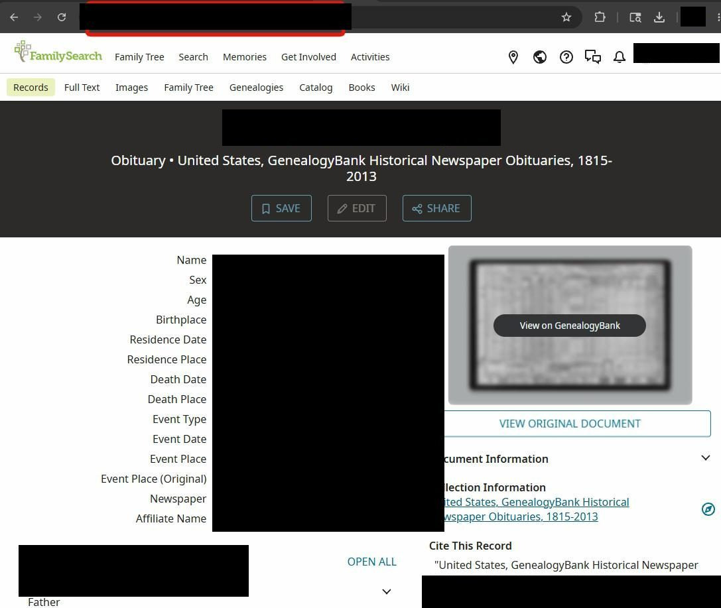Viewport: 721px width, 608px height.
Task: Click the Affiliate Name label
Action: pyautogui.click(x=171, y=518)
